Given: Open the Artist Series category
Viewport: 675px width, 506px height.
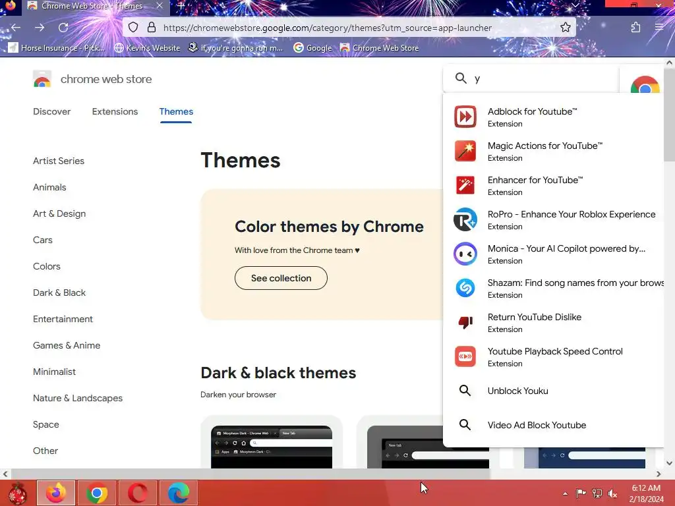Looking at the screenshot, I should click(59, 161).
